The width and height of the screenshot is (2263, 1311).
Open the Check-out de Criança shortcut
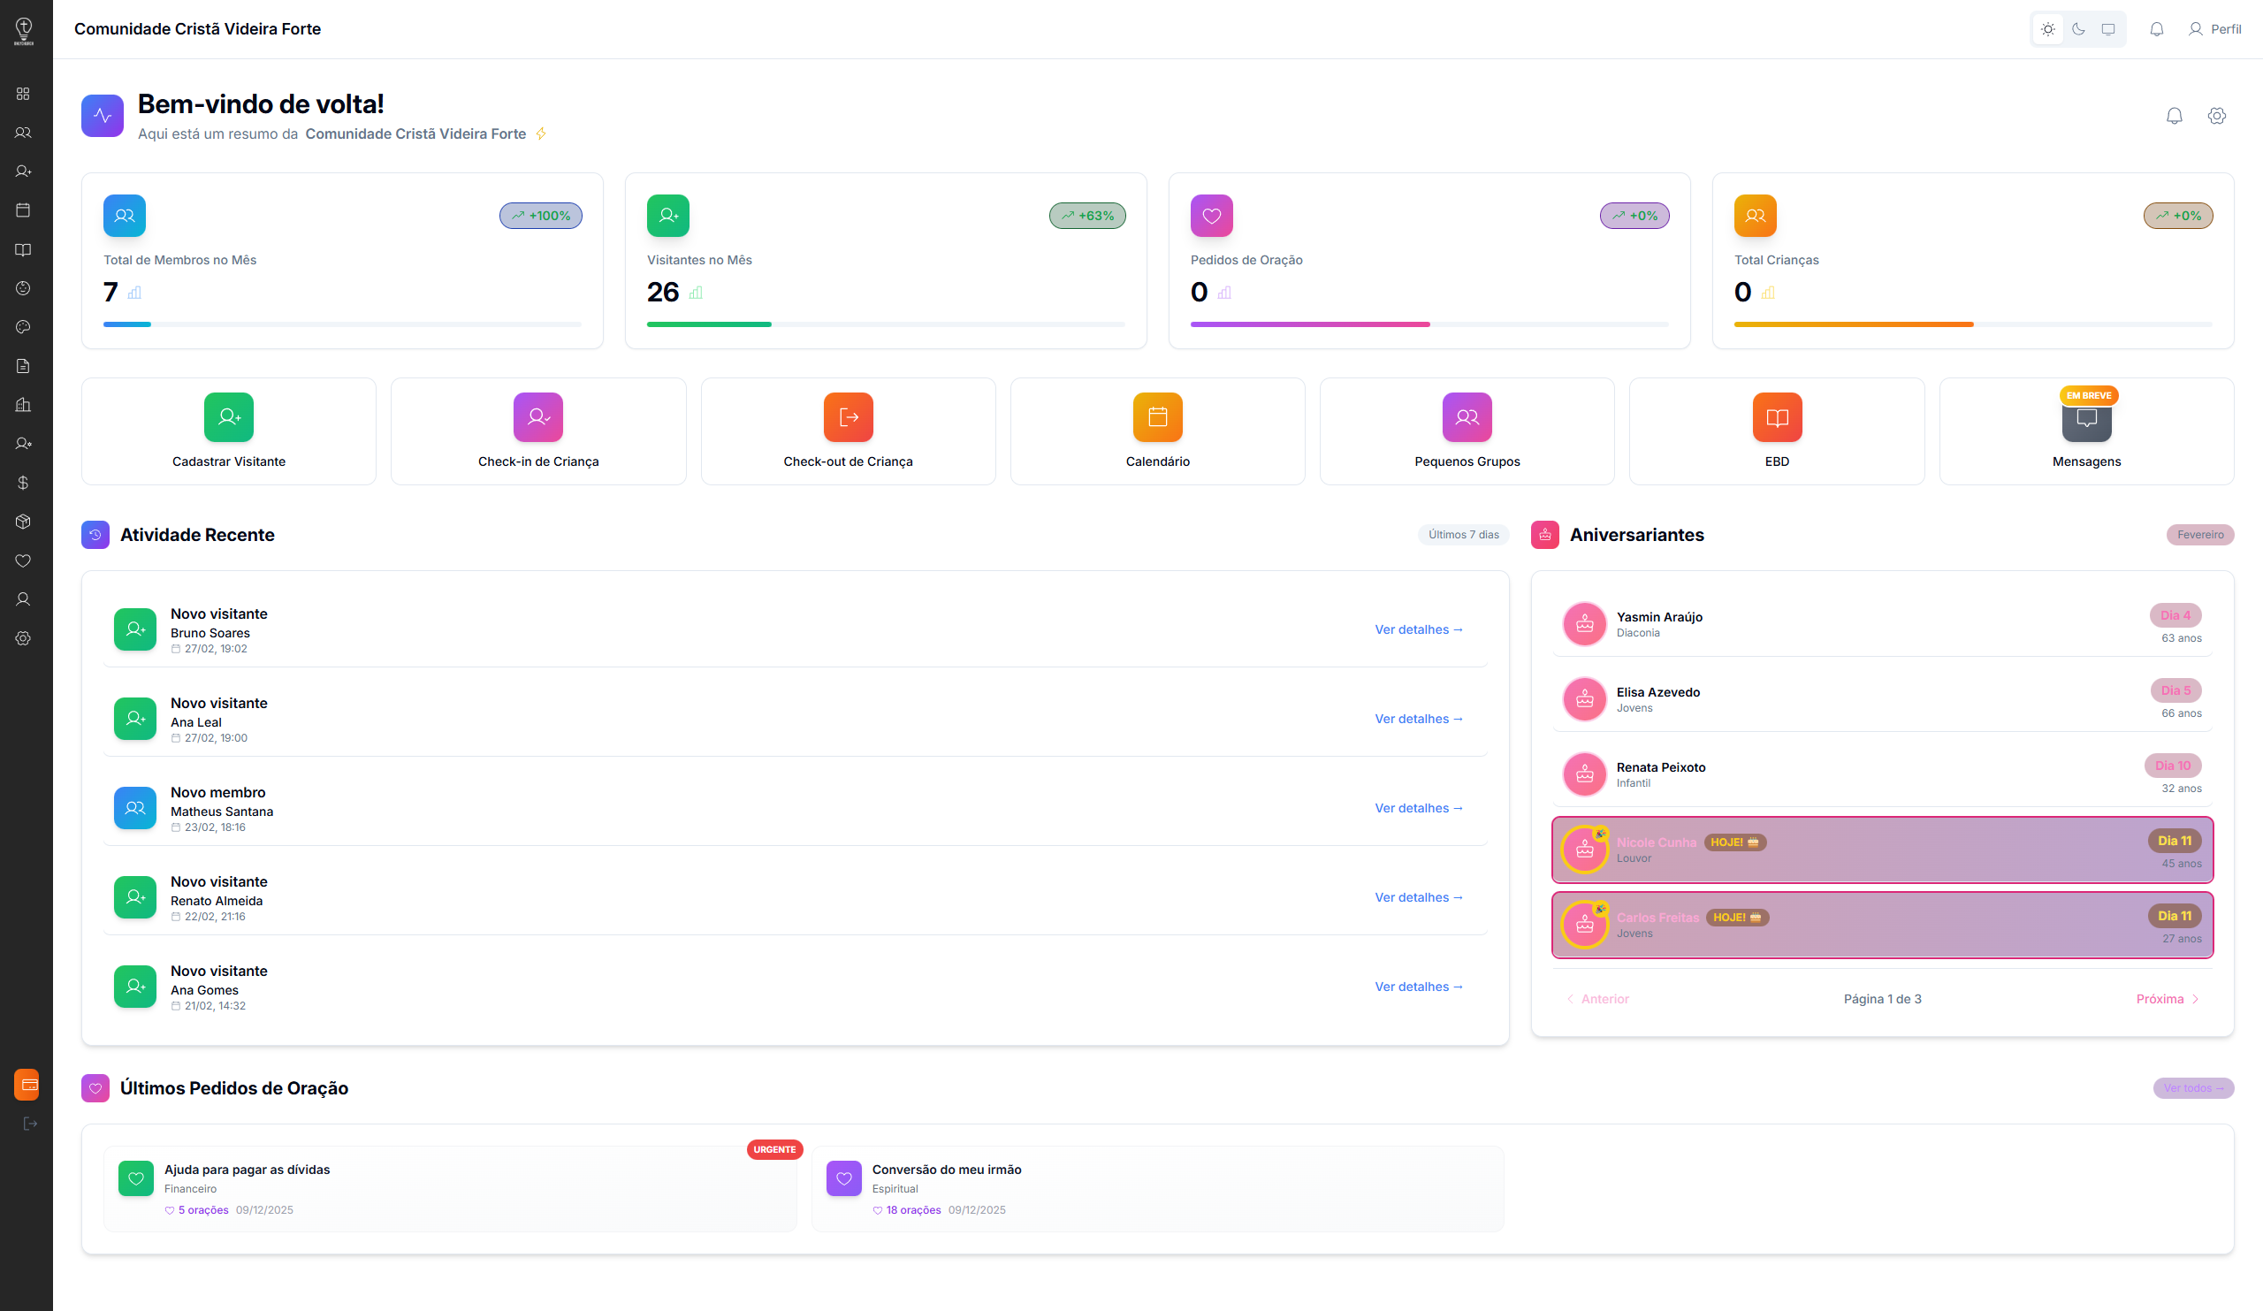[848, 431]
